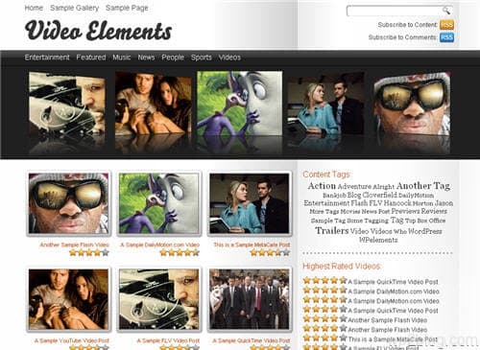
Task: Open first A Sample QuickTime Video Post in Highest Rated
Action: pos(393,282)
